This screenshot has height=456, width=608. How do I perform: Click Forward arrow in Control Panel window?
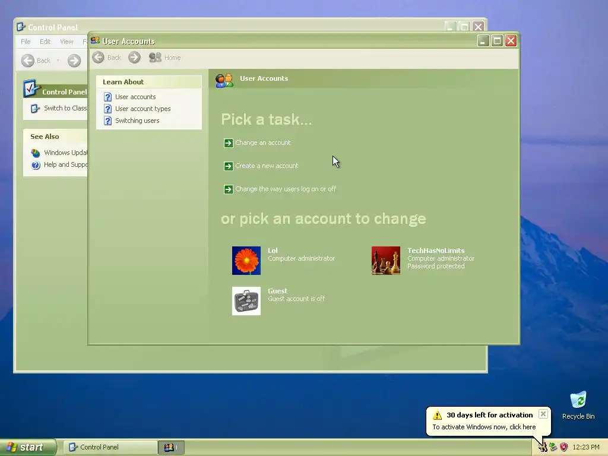(74, 61)
